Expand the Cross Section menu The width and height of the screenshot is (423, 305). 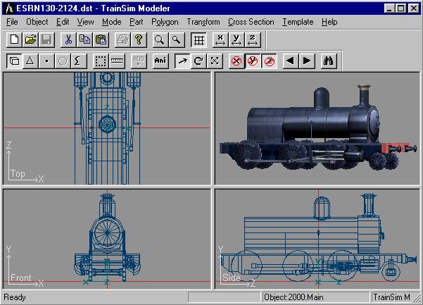point(251,22)
